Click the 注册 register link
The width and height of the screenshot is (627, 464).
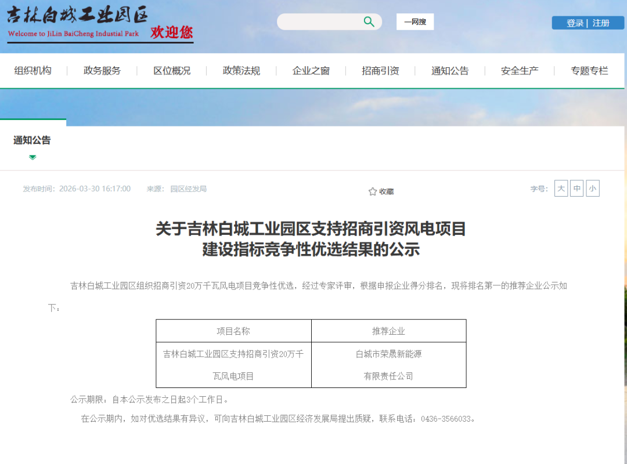601,23
